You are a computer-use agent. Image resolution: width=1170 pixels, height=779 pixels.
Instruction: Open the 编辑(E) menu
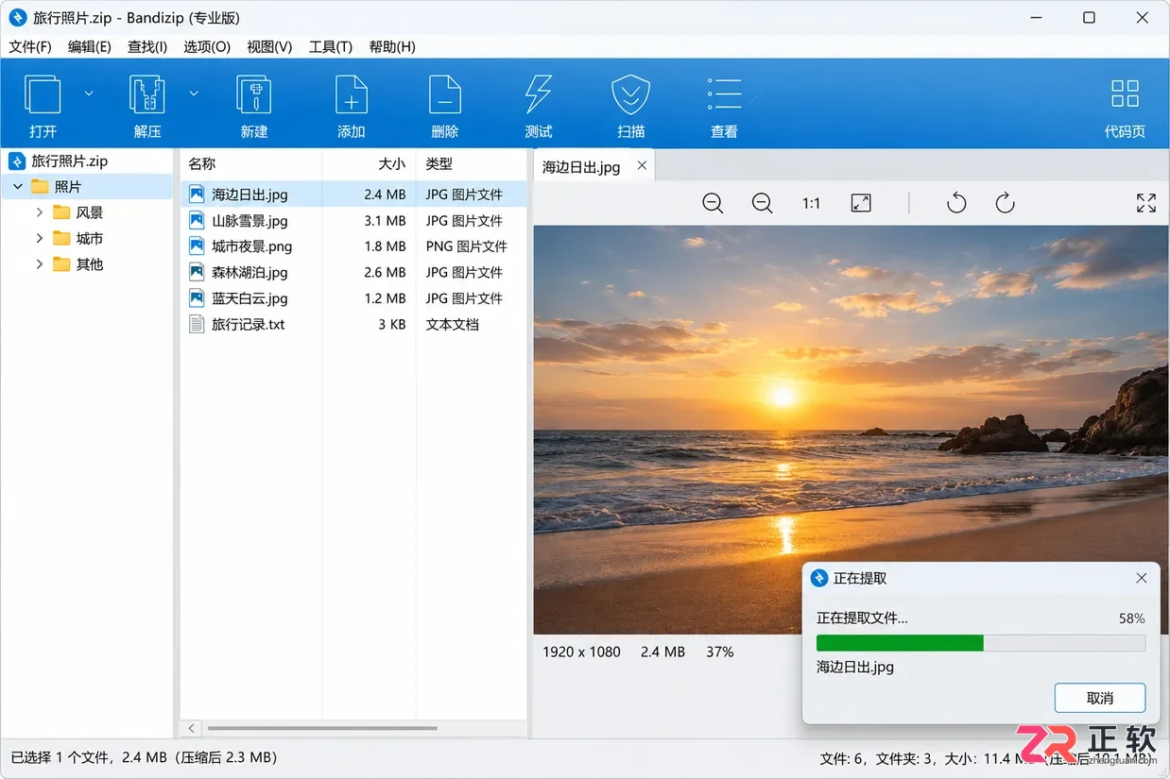click(90, 46)
